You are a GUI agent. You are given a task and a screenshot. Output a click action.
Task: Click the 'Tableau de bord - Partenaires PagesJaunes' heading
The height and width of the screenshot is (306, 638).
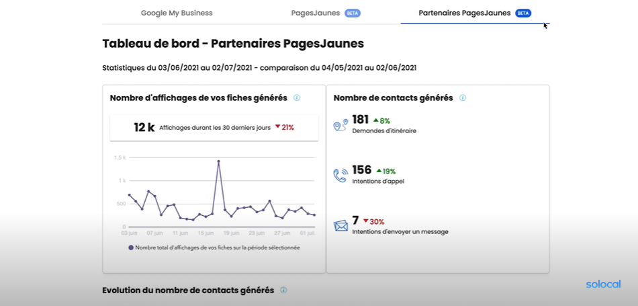point(233,44)
